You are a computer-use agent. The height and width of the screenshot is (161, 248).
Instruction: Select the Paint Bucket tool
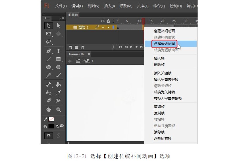pos(58,84)
